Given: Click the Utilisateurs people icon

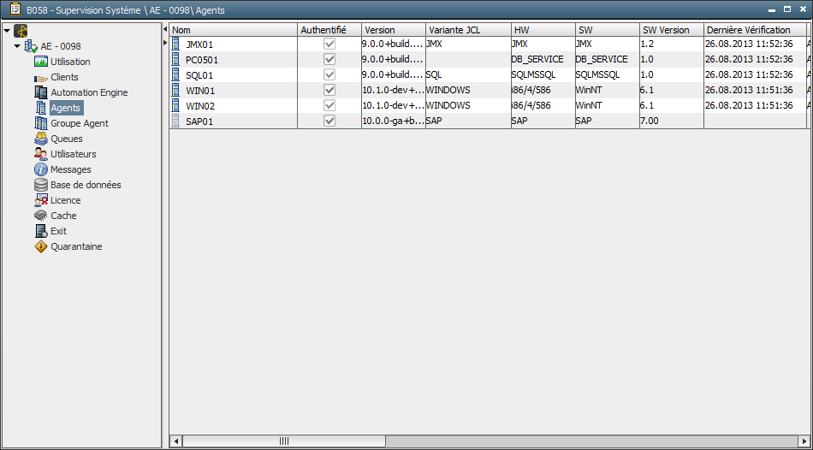Looking at the screenshot, I should coord(41,154).
